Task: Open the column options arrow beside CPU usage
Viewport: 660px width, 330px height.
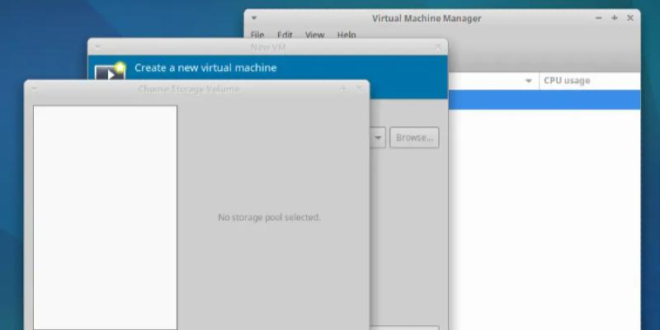Action: [x=529, y=81]
